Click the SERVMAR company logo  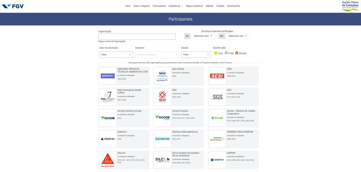pyautogui.click(x=108, y=76)
